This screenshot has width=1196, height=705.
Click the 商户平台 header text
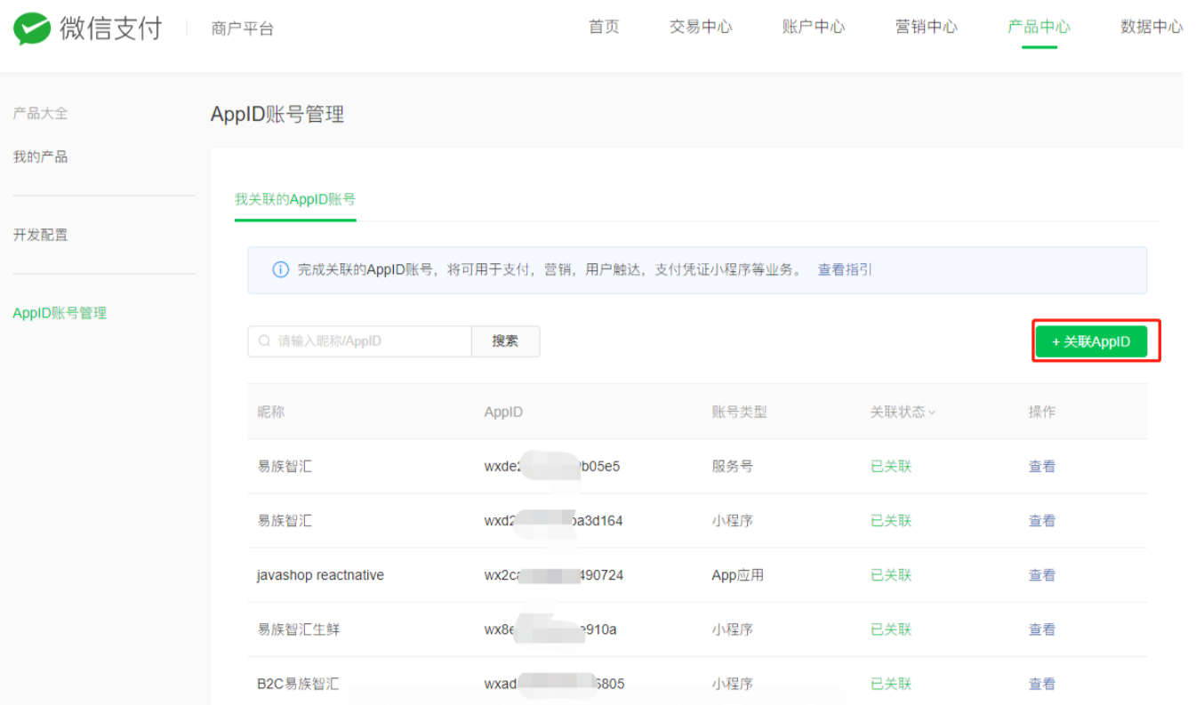(243, 28)
